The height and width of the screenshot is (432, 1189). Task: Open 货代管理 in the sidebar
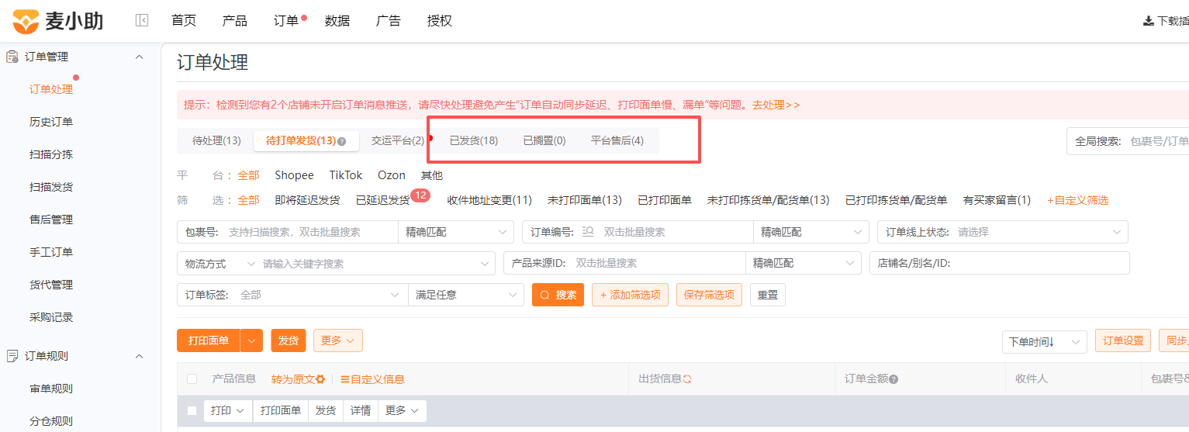point(51,285)
